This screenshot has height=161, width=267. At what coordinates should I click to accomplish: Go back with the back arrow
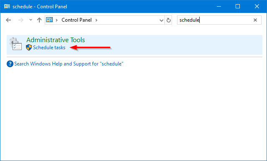pos(8,20)
